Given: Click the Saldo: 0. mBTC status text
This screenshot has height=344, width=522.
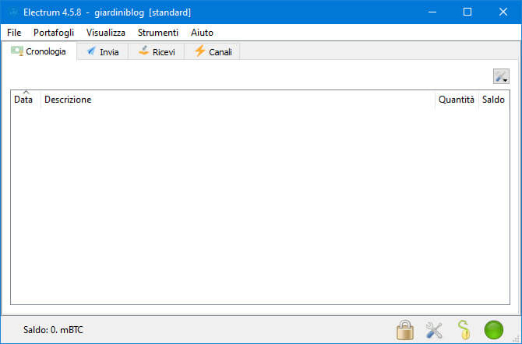Looking at the screenshot, I should pyautogui.click(x=53, y=330).
